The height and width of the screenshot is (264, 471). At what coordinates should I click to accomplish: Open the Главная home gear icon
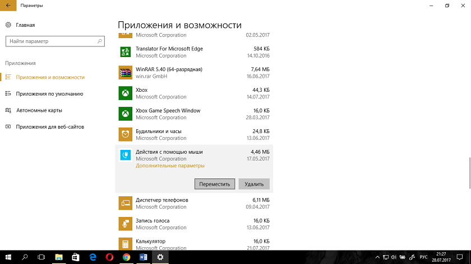pos(8,25)
